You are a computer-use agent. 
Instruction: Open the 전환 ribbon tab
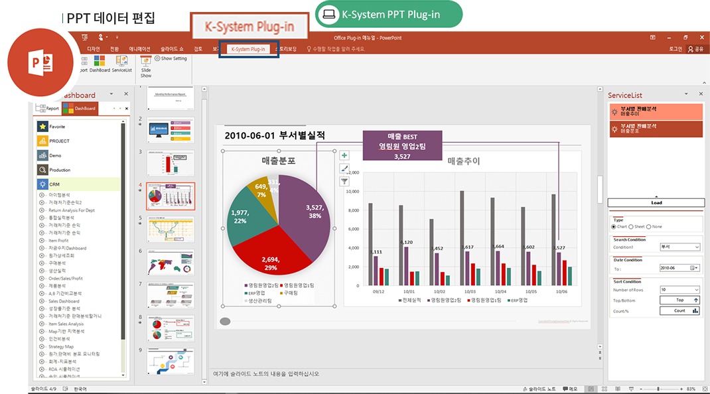[114, 49]
